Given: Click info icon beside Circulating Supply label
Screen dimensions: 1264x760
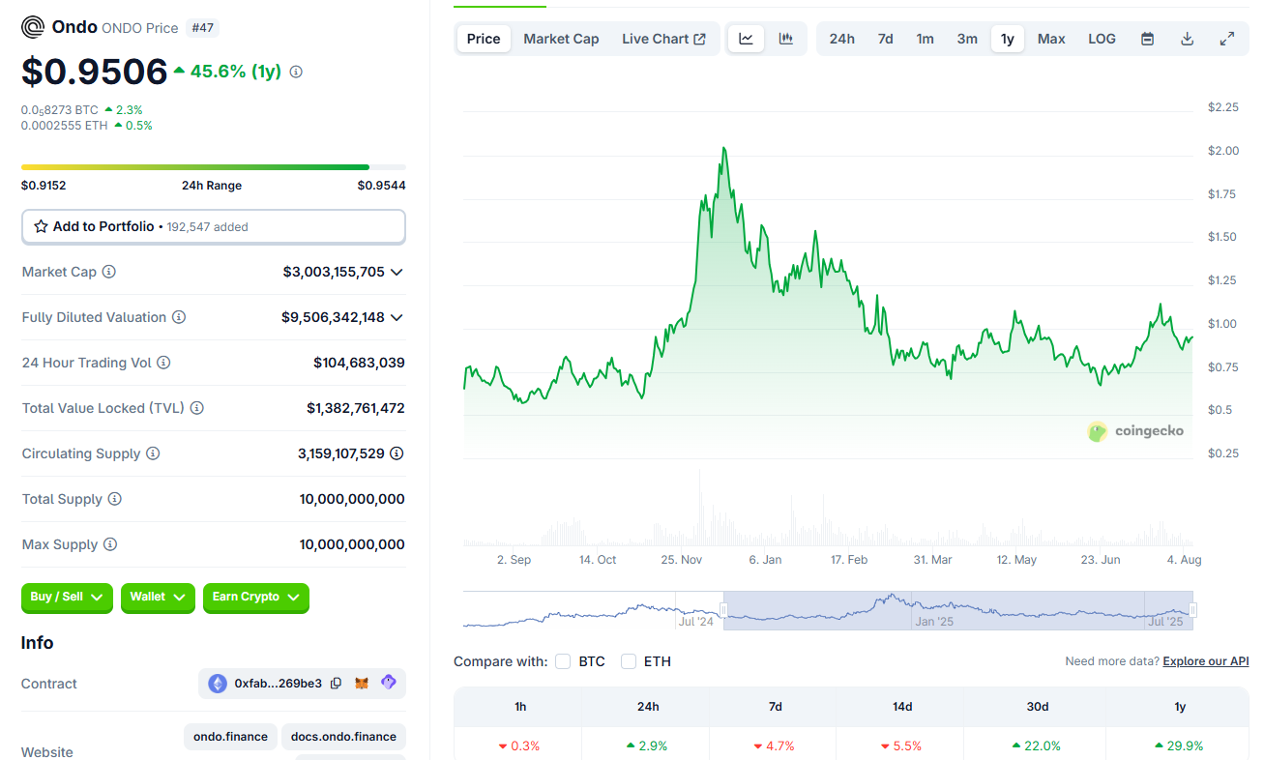Looking at the screenshot, I should tap(153, 453).
